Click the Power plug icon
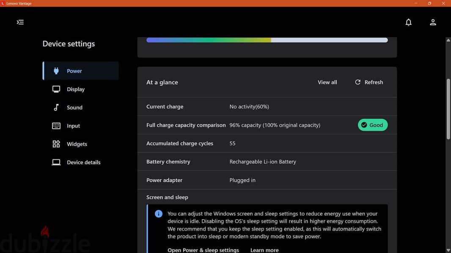451x253 pixels. pyautogui.click(x=56, y=71)
